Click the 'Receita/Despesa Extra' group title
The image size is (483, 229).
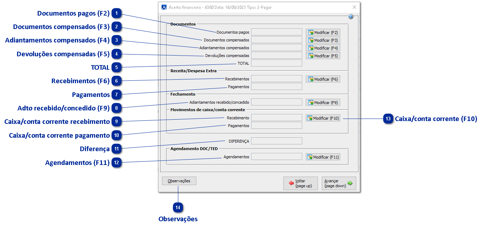pos(194,71)
